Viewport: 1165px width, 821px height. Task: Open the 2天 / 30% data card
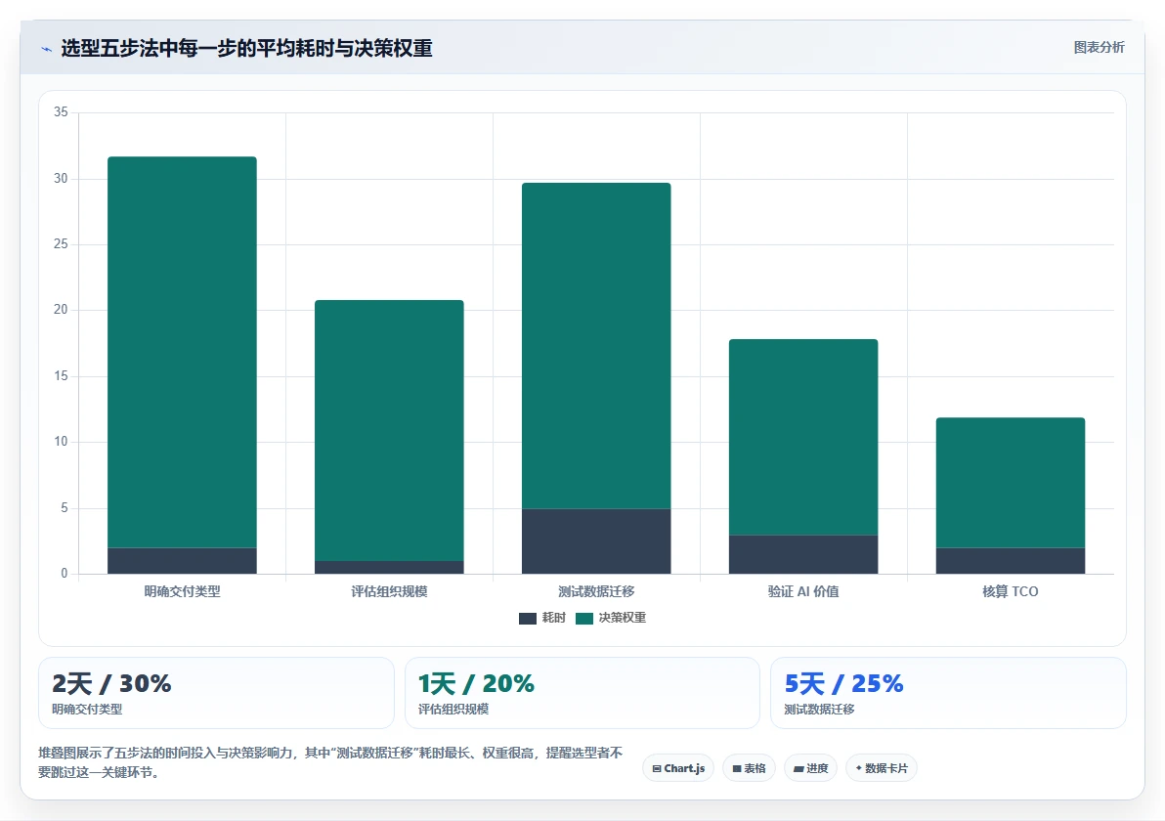pyautogui.click(x=216, y=692)
